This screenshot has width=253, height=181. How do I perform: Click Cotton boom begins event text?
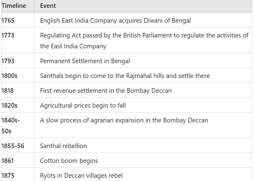(x=69, y=161)
